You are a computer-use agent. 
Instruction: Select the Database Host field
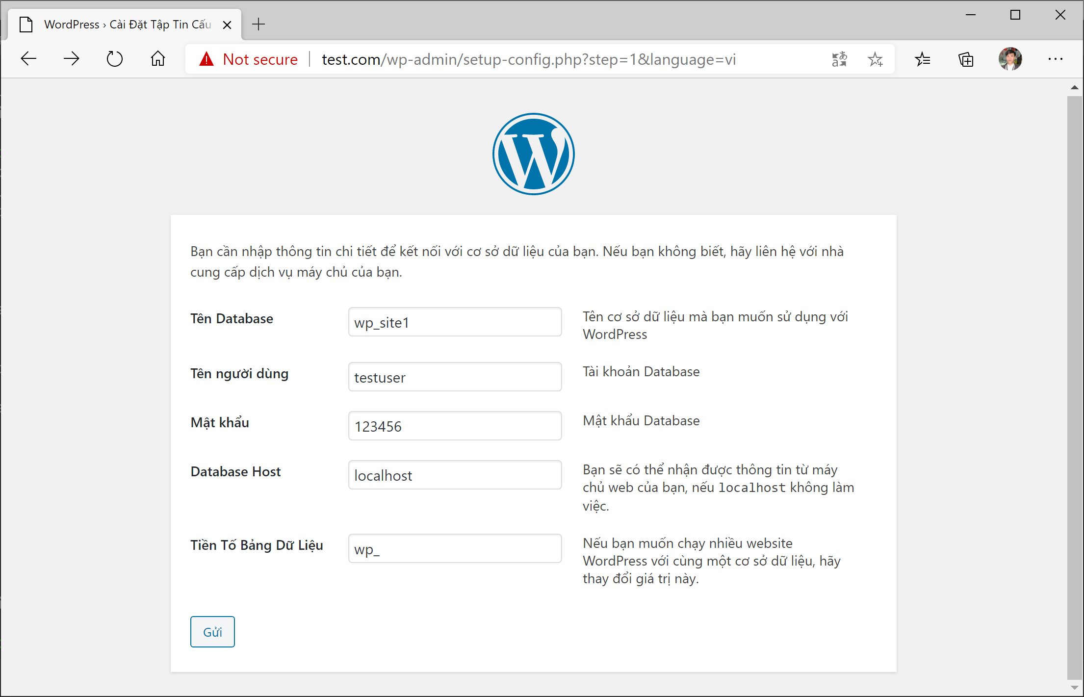click(455, 475)
